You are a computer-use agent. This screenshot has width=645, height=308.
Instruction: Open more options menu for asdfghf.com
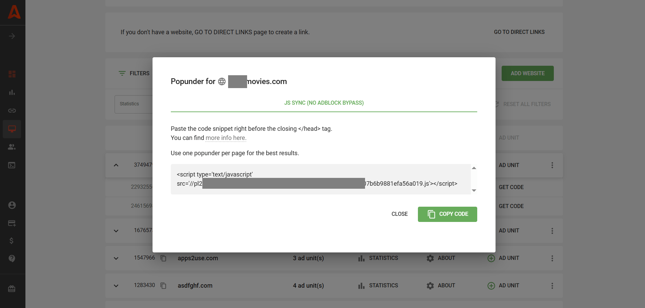pyautogui.click(x=552, y=286)
